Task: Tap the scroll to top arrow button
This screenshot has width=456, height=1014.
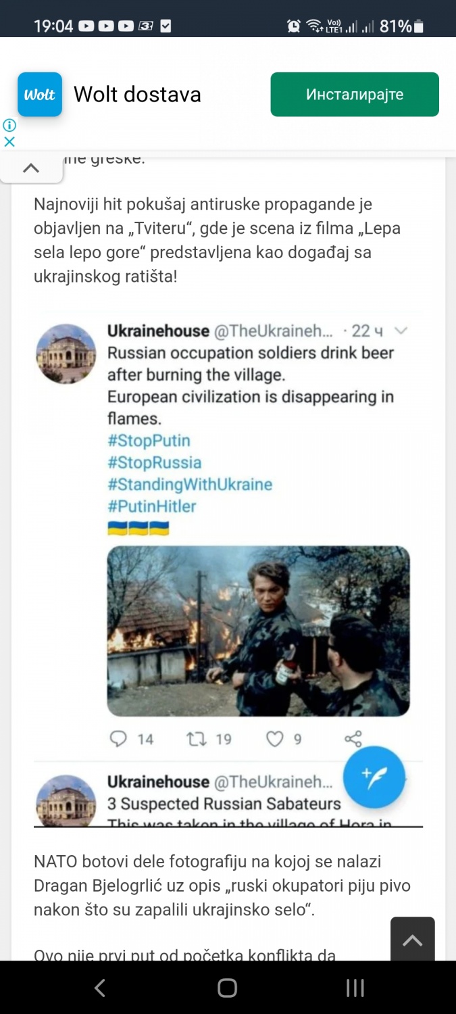Action: coord(412,940)
